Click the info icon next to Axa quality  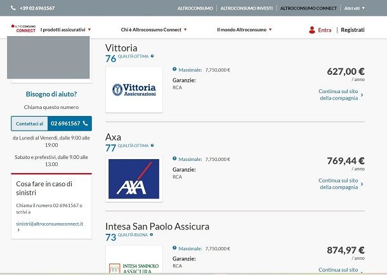coord(152,145)
